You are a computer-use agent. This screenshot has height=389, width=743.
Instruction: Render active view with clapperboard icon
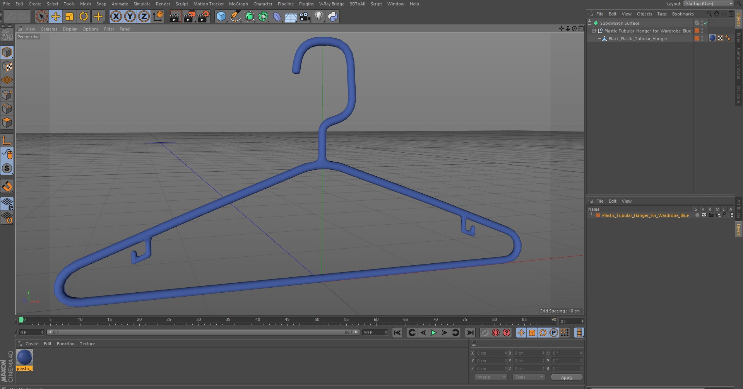coord(175,16)
